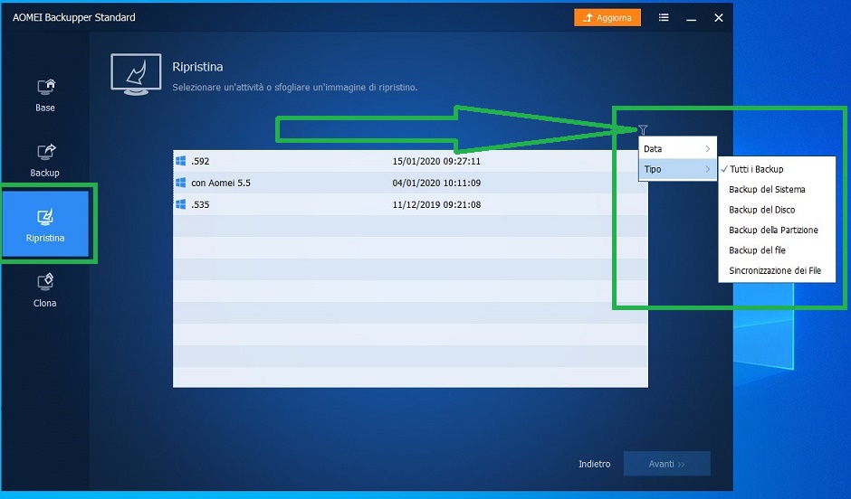
Task: Select the Ripristina sidebar item
Action: tap(45, 224)
